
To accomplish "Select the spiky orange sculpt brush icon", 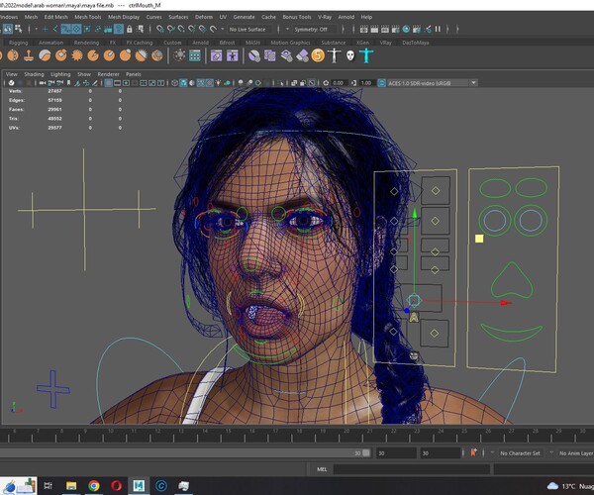I will coord(77,55).
